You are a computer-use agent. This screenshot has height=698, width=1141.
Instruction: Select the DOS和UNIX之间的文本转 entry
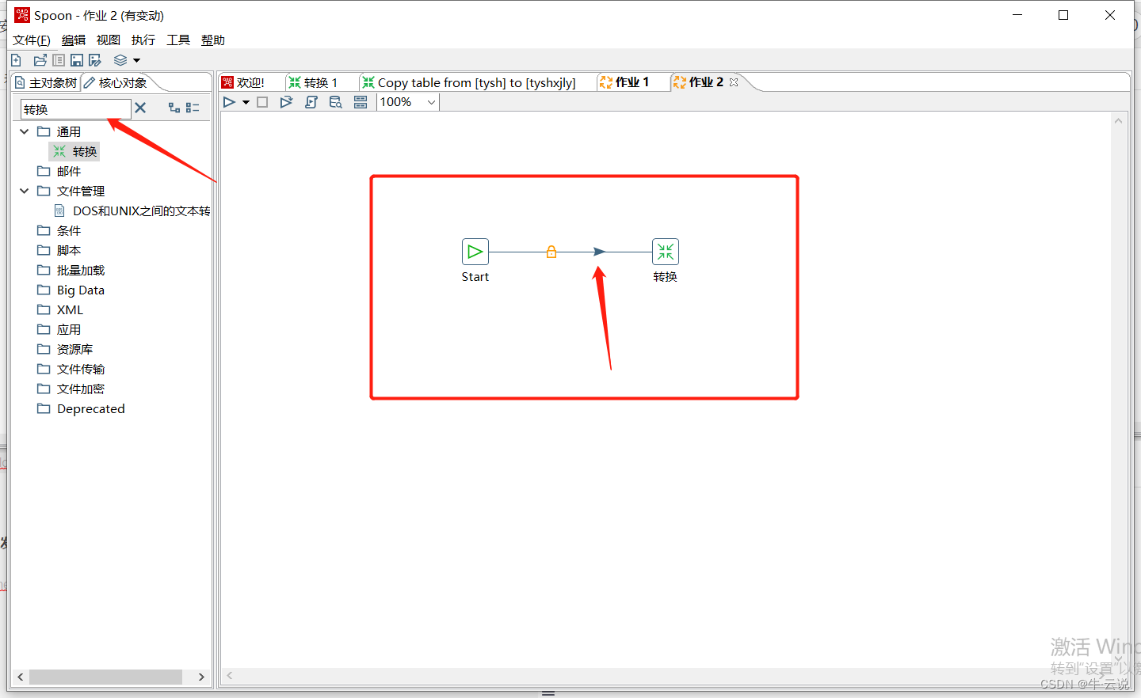click(x=132, y=211)
